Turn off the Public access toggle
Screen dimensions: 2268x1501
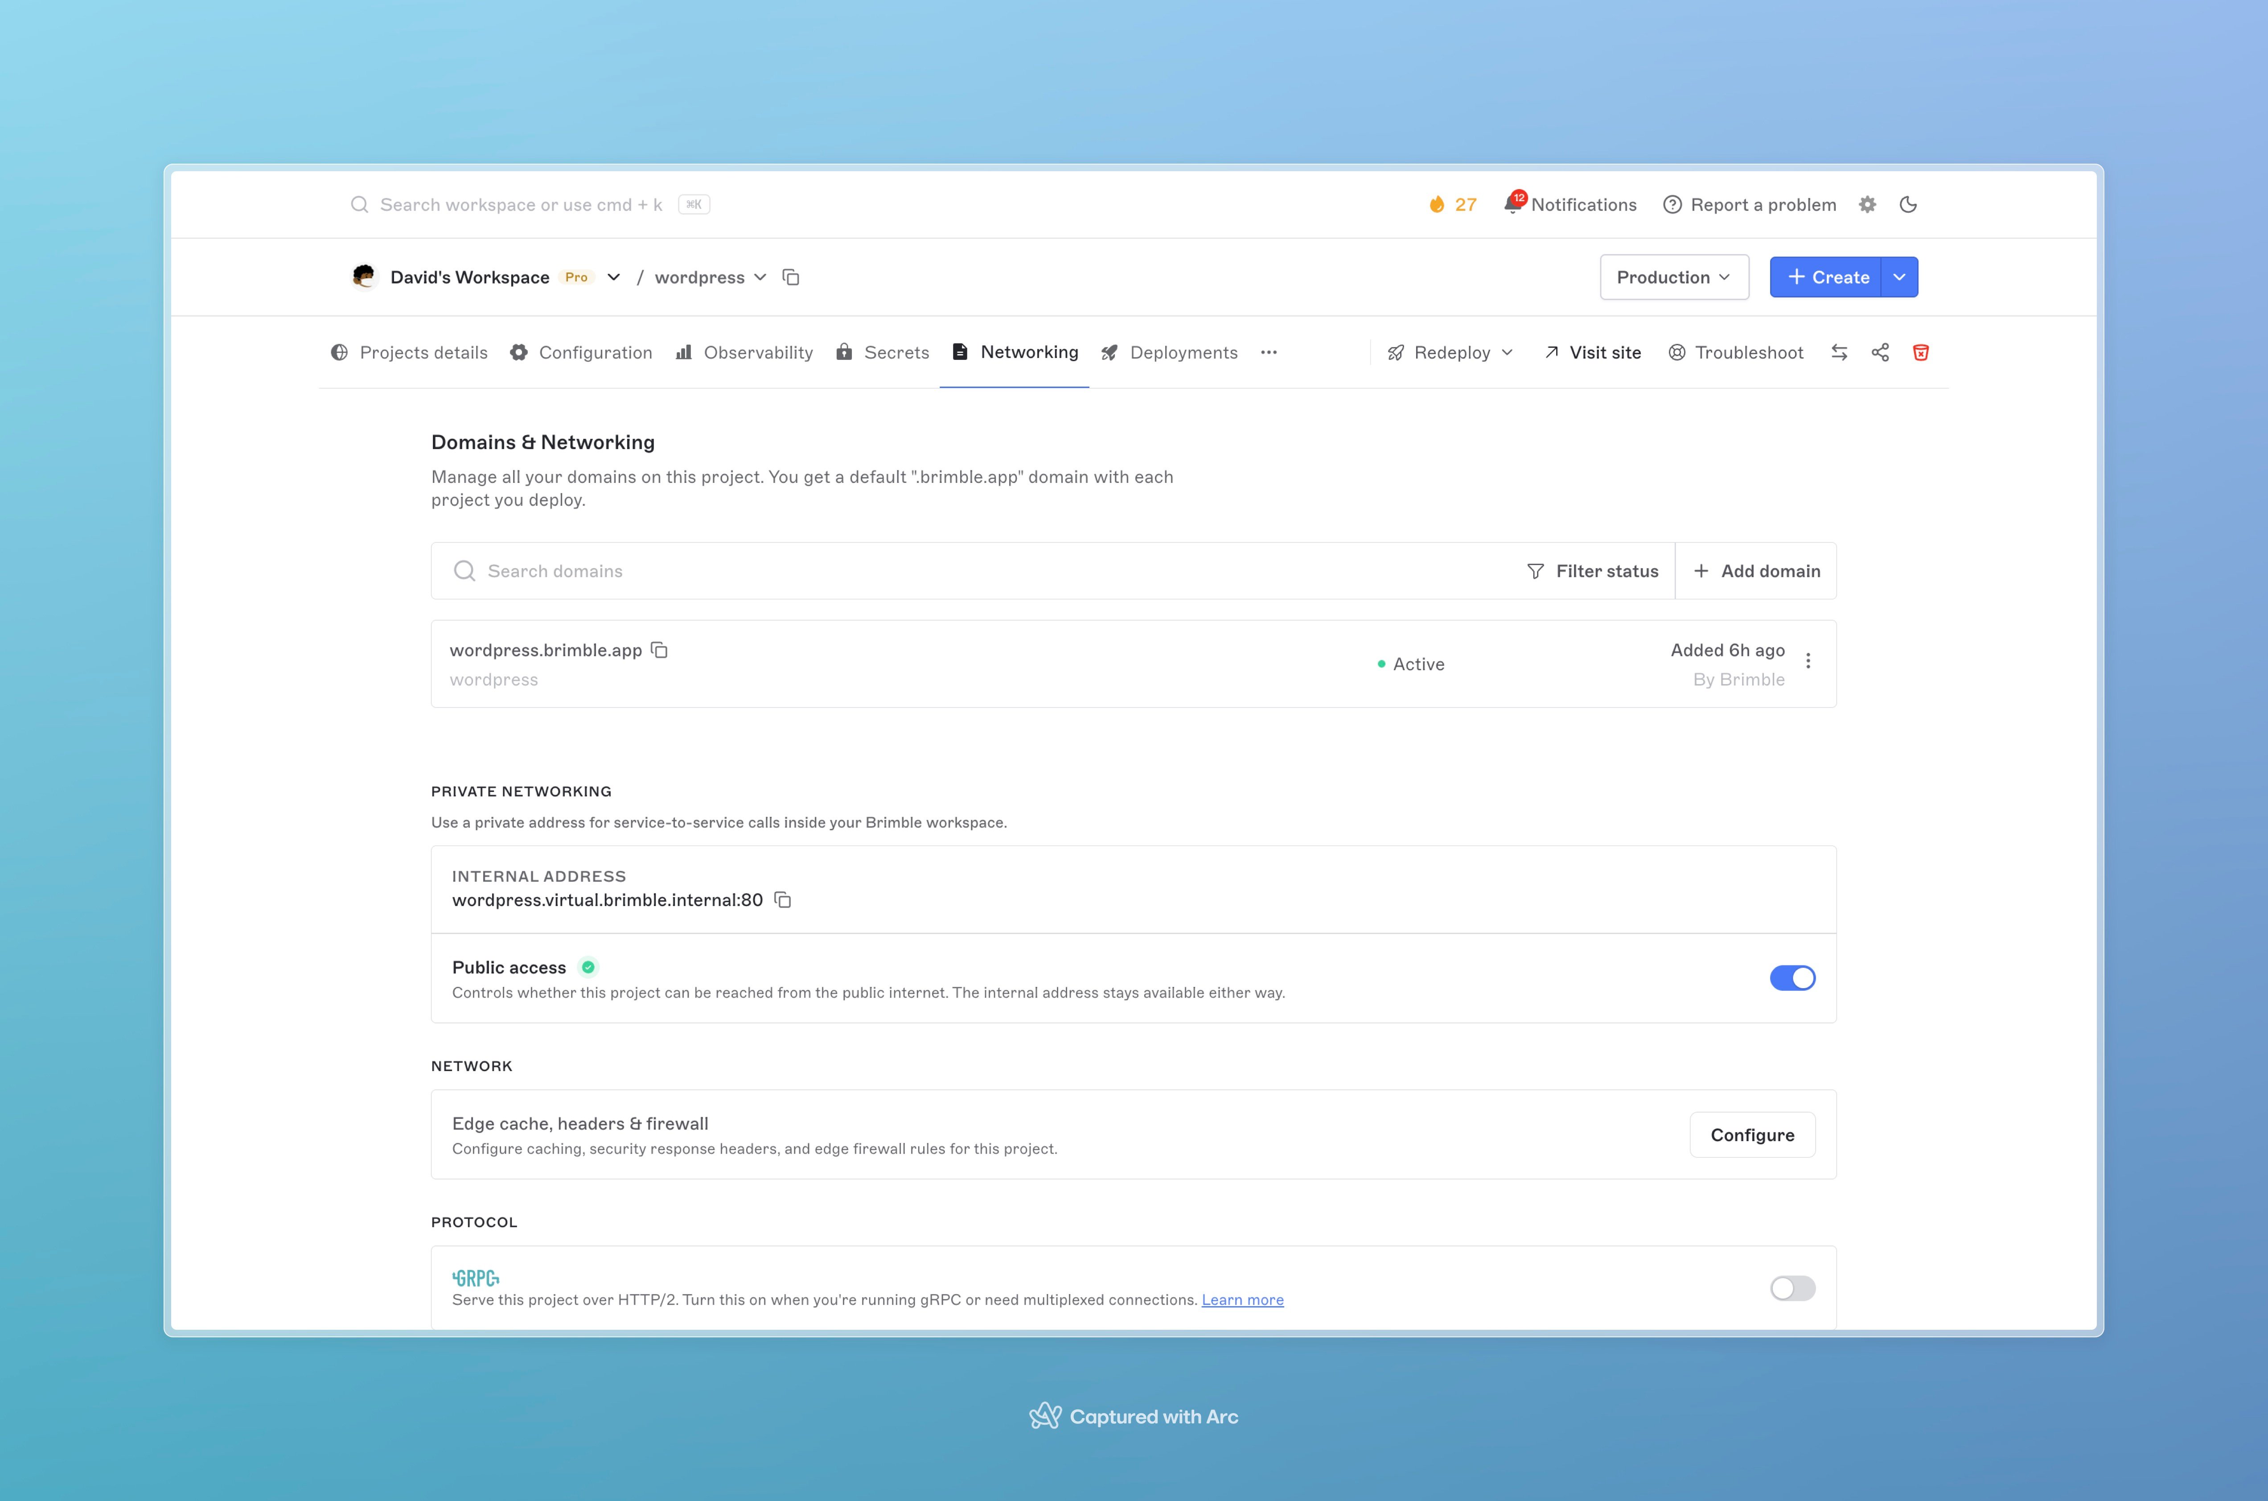pos(1792,977)
